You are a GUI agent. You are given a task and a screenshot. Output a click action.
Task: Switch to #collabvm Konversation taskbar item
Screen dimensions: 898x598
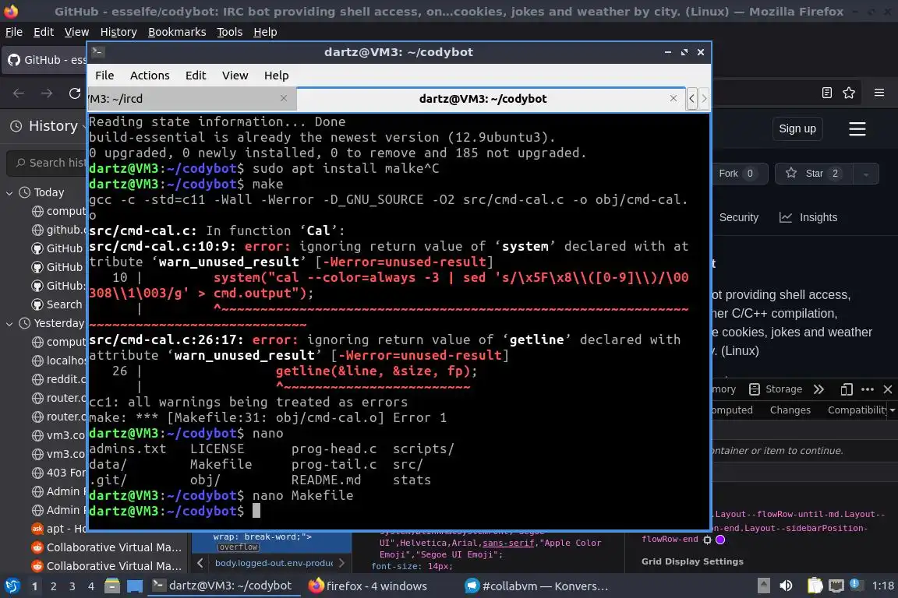536,586
